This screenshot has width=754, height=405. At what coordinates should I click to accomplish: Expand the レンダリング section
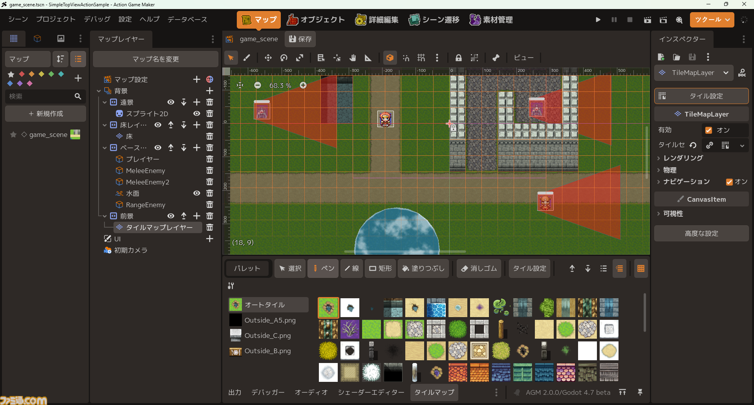pos(683,158)
